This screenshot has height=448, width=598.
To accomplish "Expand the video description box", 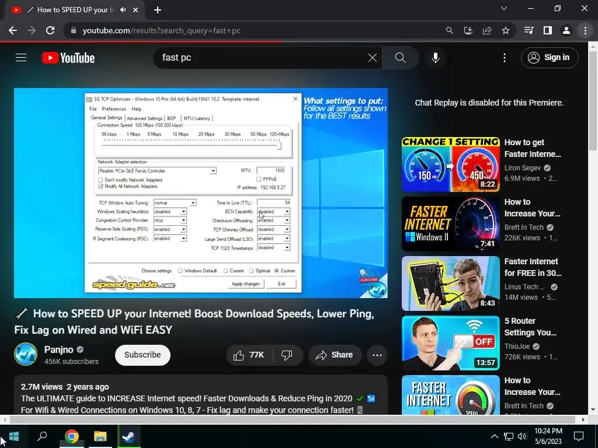I will coord(201,395).
